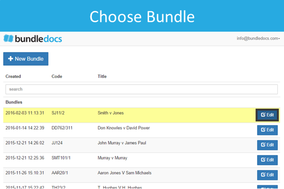Click the code DD762/311
Image resolution: width=284 pixels, height=189 pixels.
(62, 128)
